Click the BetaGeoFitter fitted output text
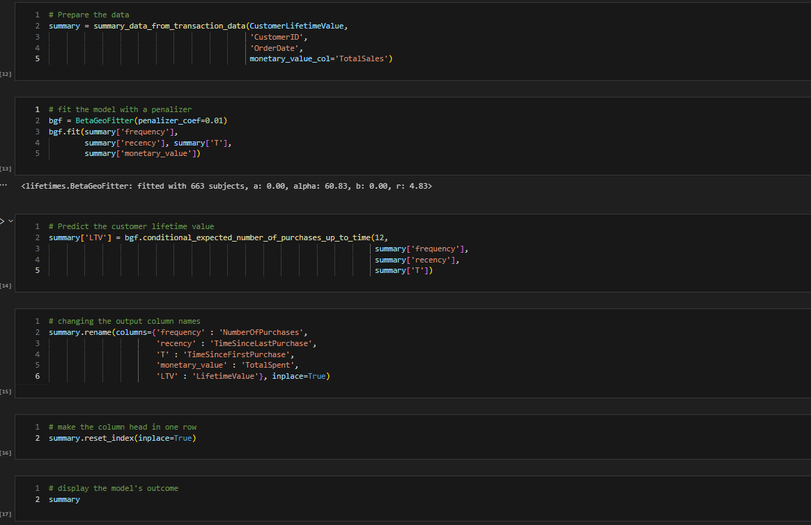The width and height of the screenshot is (811, 525). point(226,186)
